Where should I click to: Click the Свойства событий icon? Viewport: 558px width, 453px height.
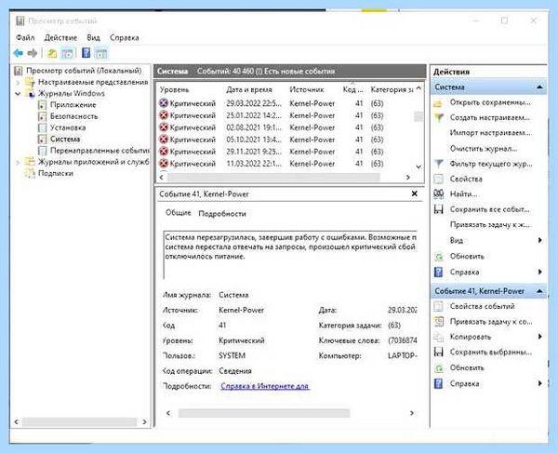pyautogui.click(x=439, y=306)
